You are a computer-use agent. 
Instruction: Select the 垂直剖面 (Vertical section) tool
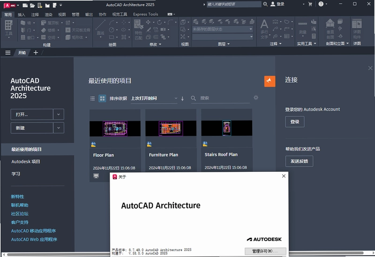point(330,29)
